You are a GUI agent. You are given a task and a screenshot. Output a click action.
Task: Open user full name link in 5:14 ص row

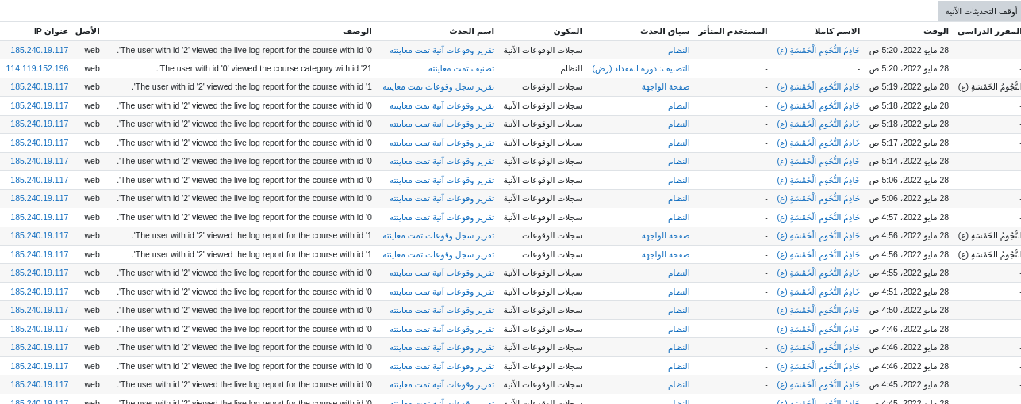tap(818, 162)
